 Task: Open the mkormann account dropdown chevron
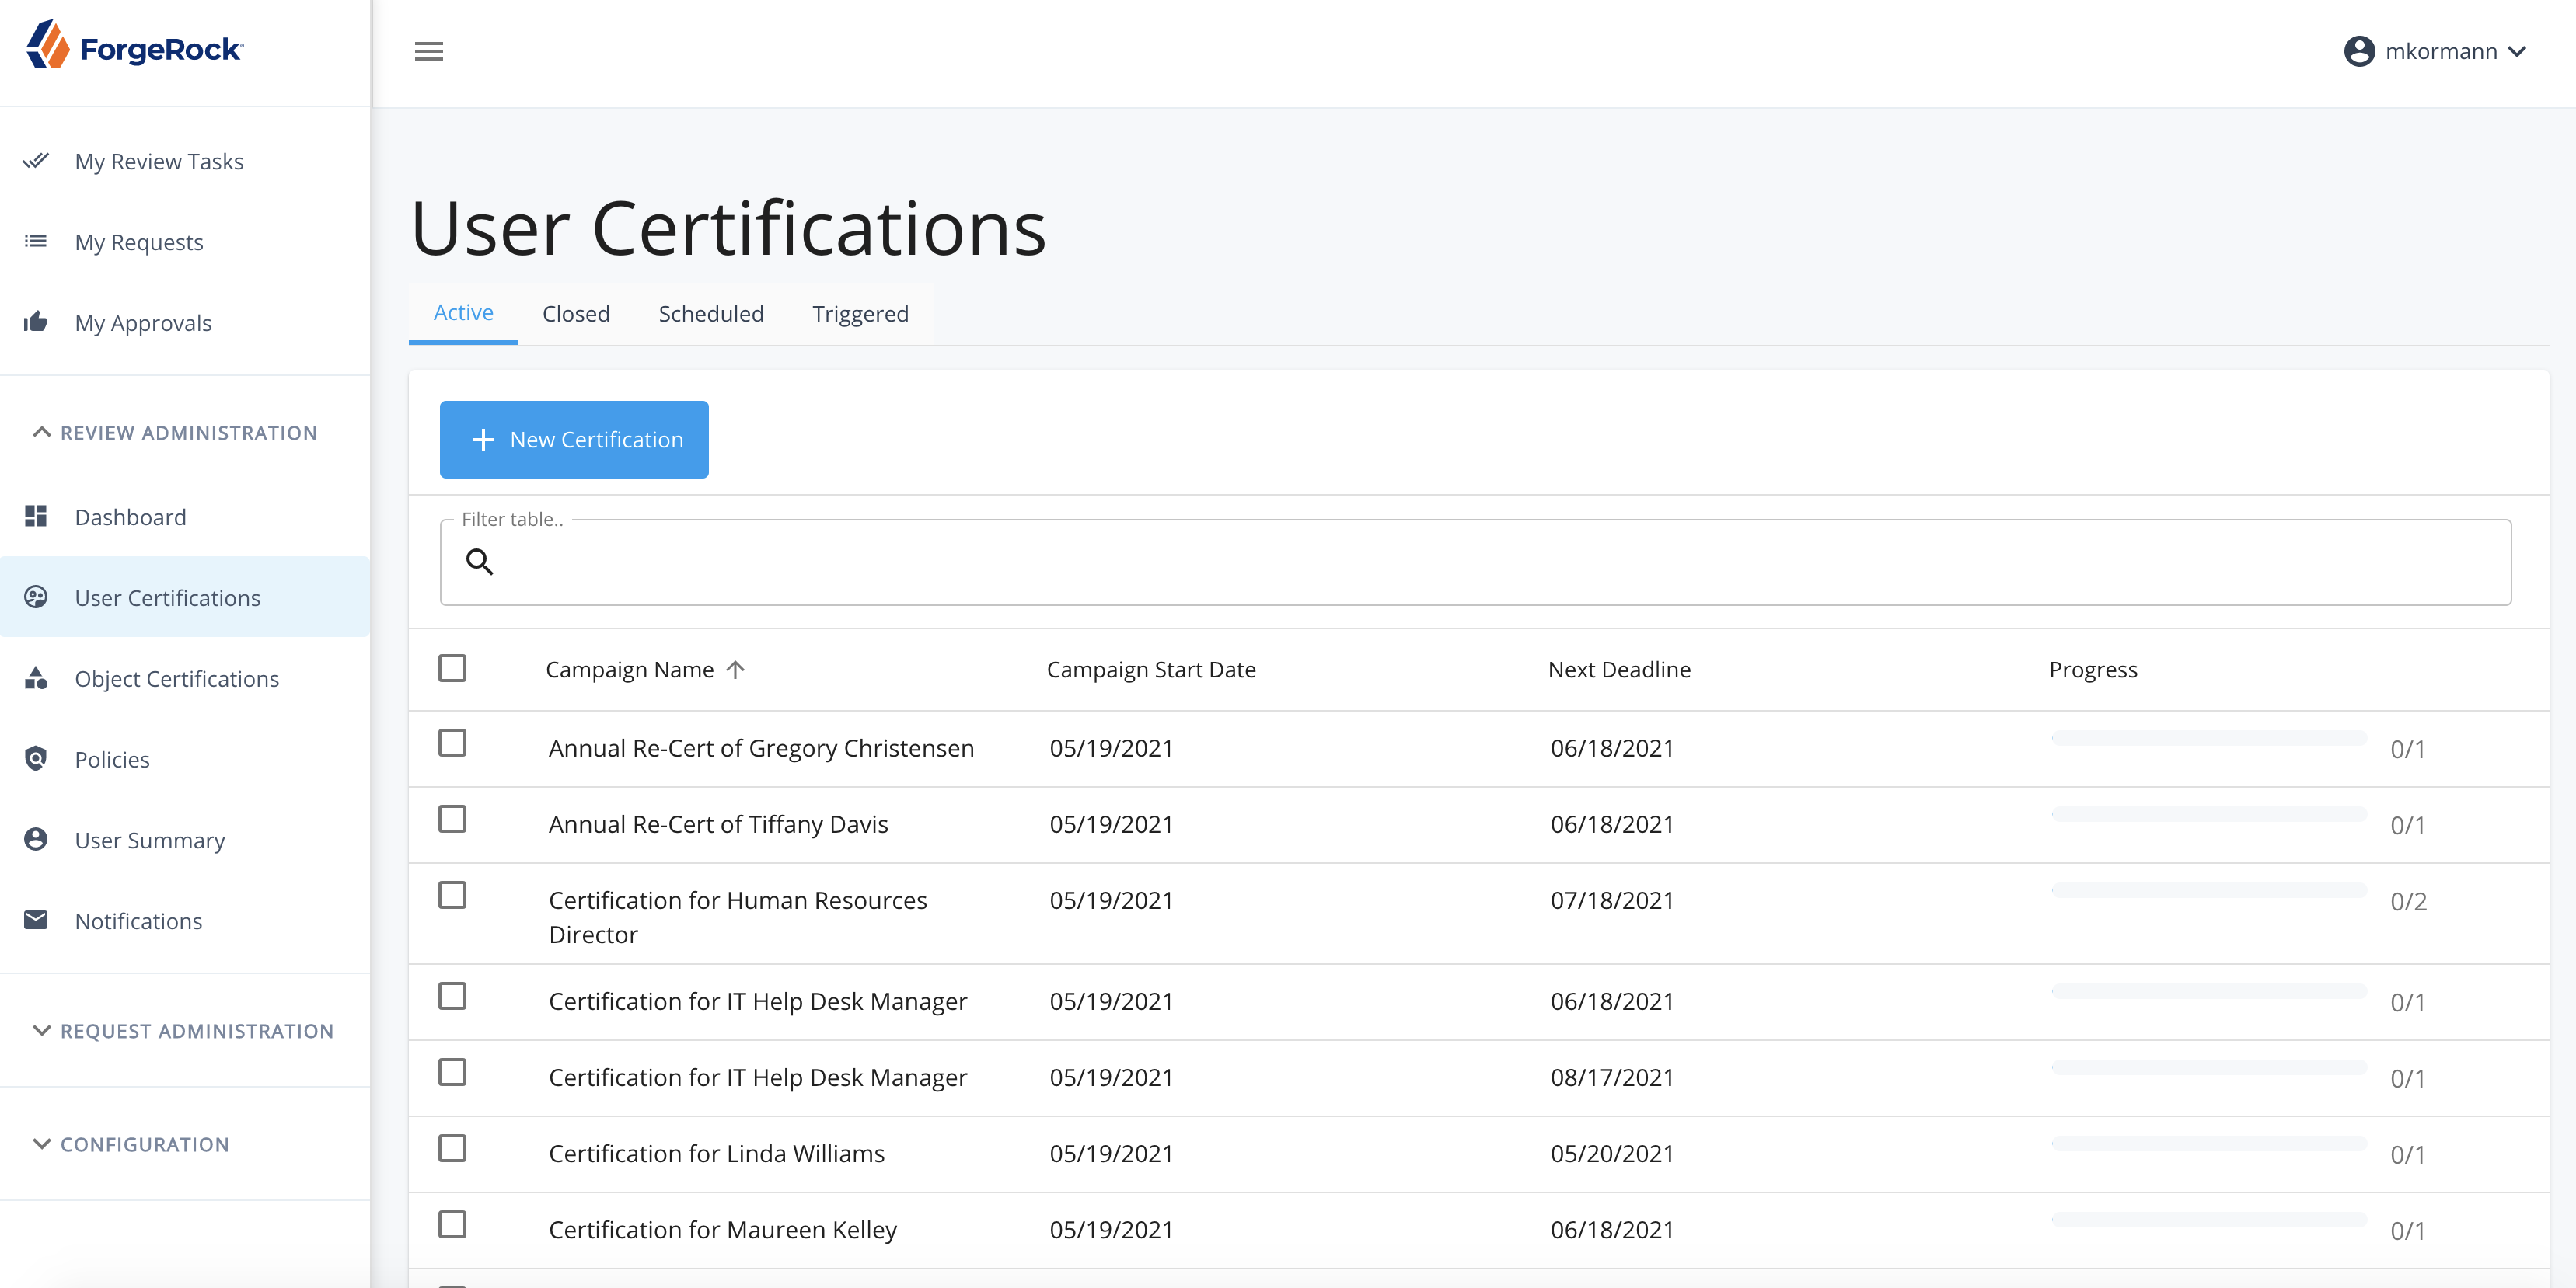pos(2516,52)
